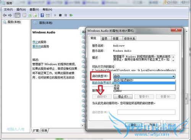This screenshot has height=140, width=191.
Task: Click the services list left scroll arrow
Action: pyautogui.click(x=83, y=125)
